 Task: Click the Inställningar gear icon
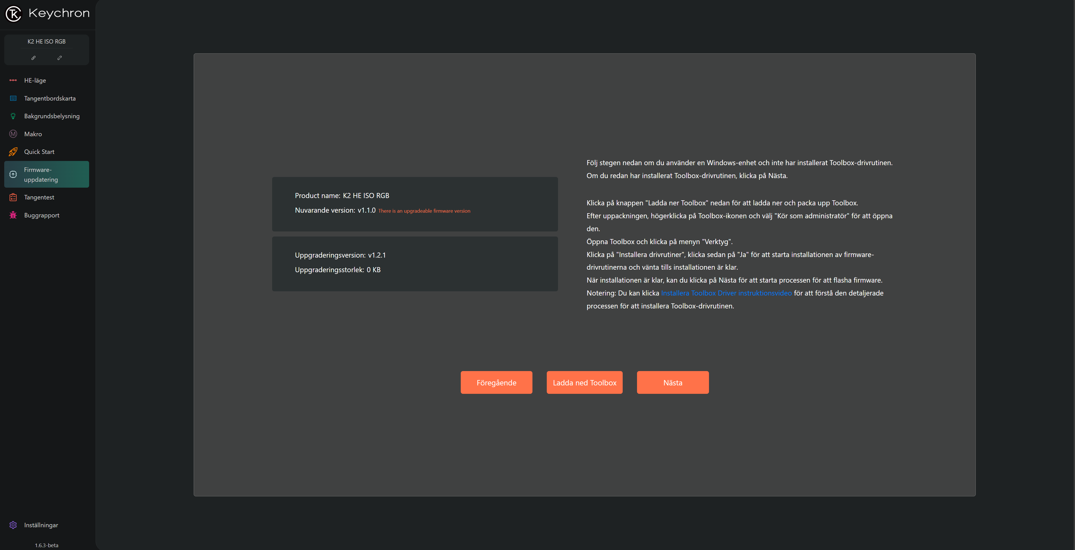13,525
